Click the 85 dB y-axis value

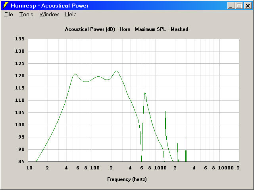(x=21, y=161)
